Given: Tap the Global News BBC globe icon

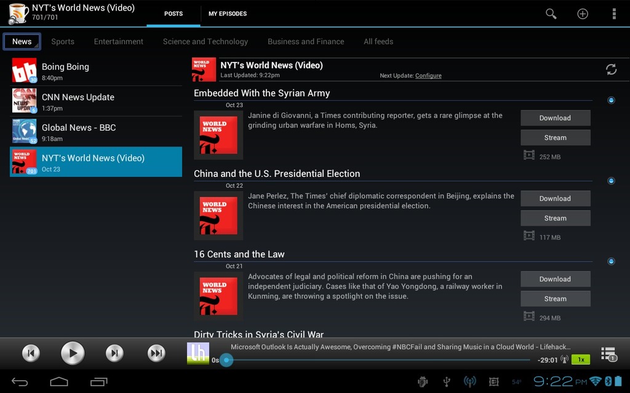Looking at the screenshot, I should (24, 131).
